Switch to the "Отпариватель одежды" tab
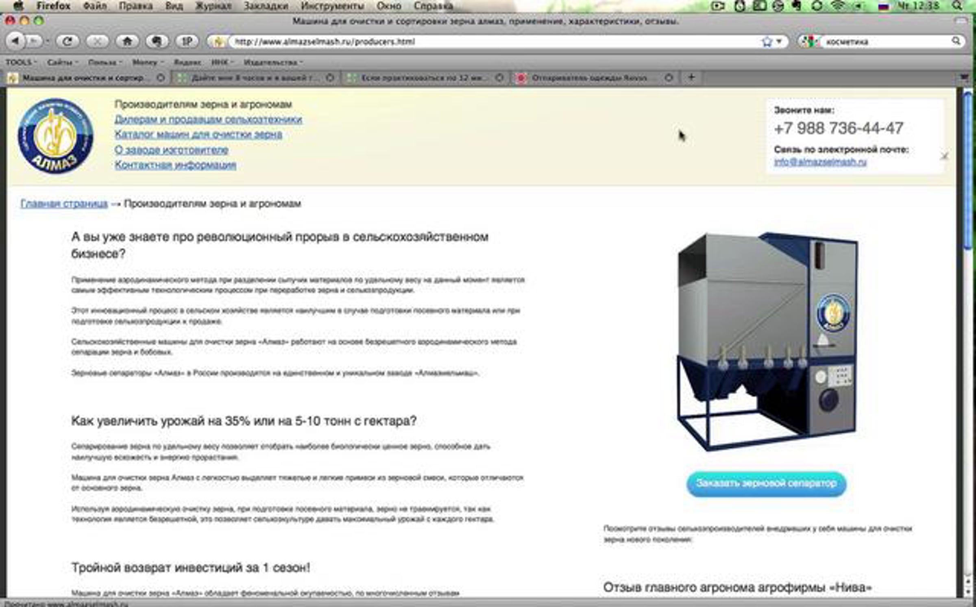Screen dimensions: 976x607 [595, 78]
